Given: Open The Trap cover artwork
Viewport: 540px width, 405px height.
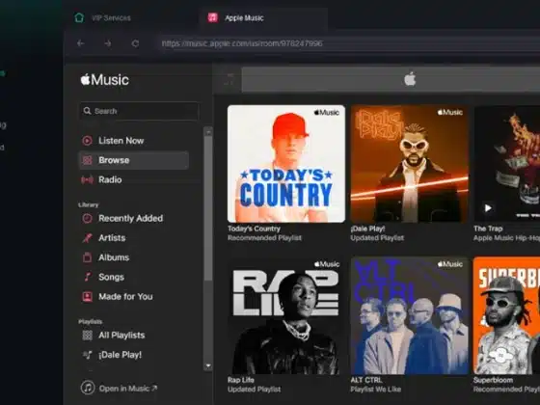Looking at the screenshot, I should 507,164.
